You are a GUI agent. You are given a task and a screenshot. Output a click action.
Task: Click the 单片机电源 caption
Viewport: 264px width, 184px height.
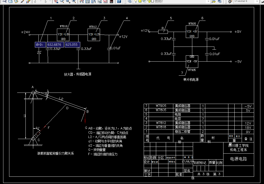point(191,80)
